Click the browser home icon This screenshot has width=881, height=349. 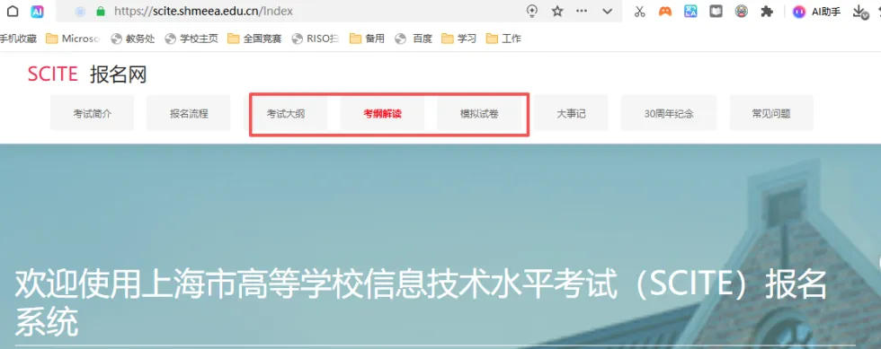click(x=13, y=12)
